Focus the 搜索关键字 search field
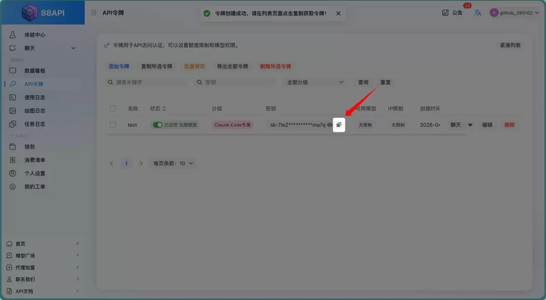Screen dimensions: 546x300 pos(147,83)
